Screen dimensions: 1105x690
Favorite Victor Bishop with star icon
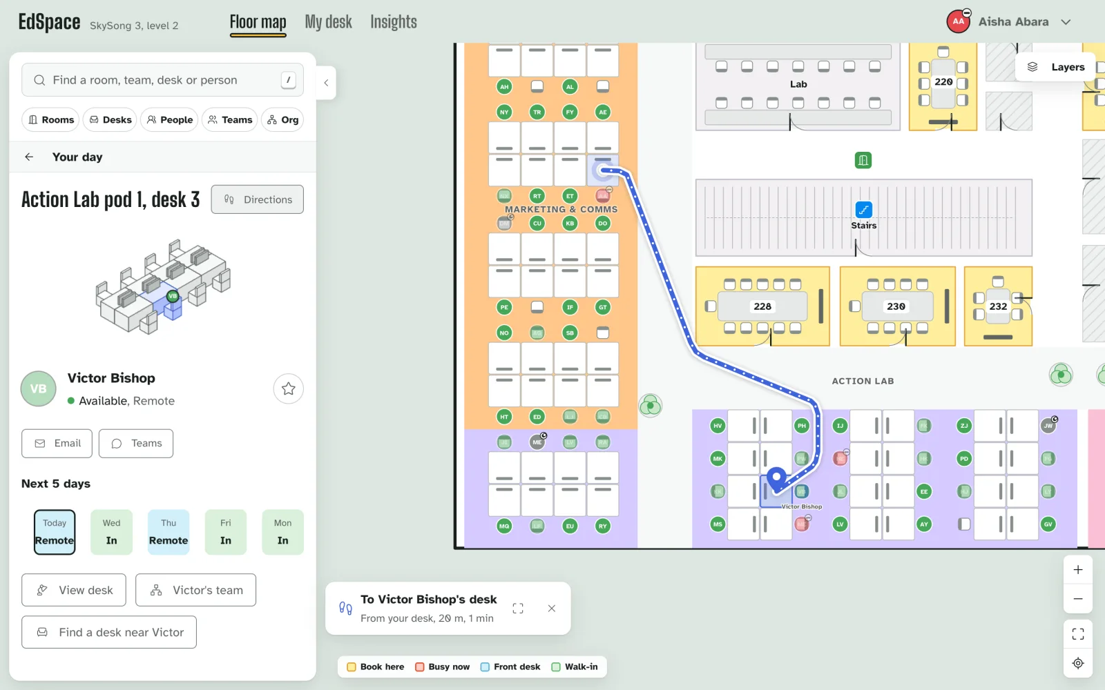pos(289,388)
